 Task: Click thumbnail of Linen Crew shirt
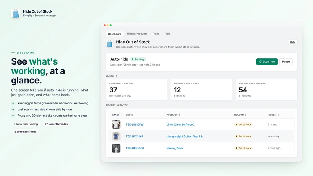(x=116, y=124)
